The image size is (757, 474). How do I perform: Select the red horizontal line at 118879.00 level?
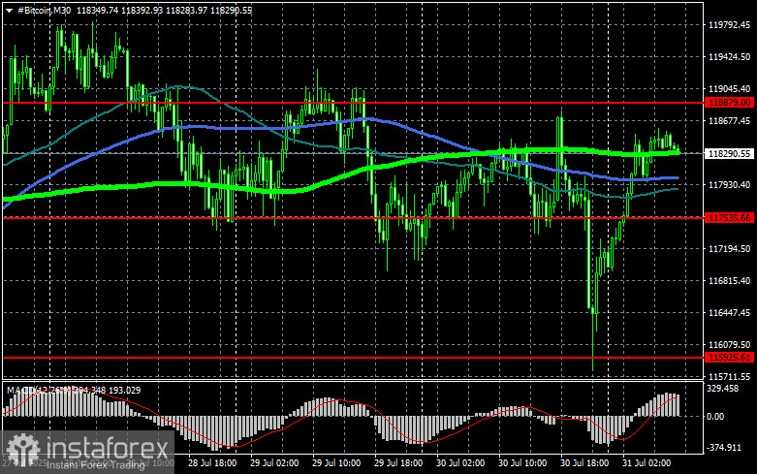point(353,103)
